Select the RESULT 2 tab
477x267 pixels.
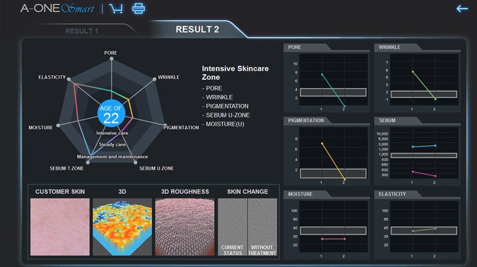point(197,30)
